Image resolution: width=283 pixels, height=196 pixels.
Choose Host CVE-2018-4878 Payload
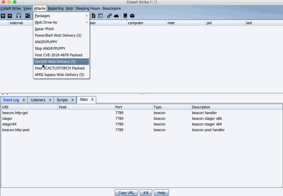(x=61, y=55)
